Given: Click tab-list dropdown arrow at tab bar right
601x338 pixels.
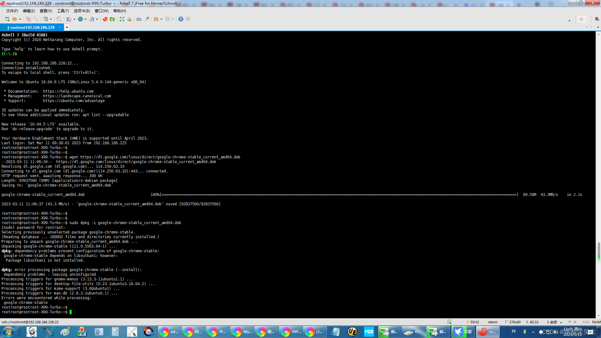Looking at the screenshot, I should click(598, 27).
